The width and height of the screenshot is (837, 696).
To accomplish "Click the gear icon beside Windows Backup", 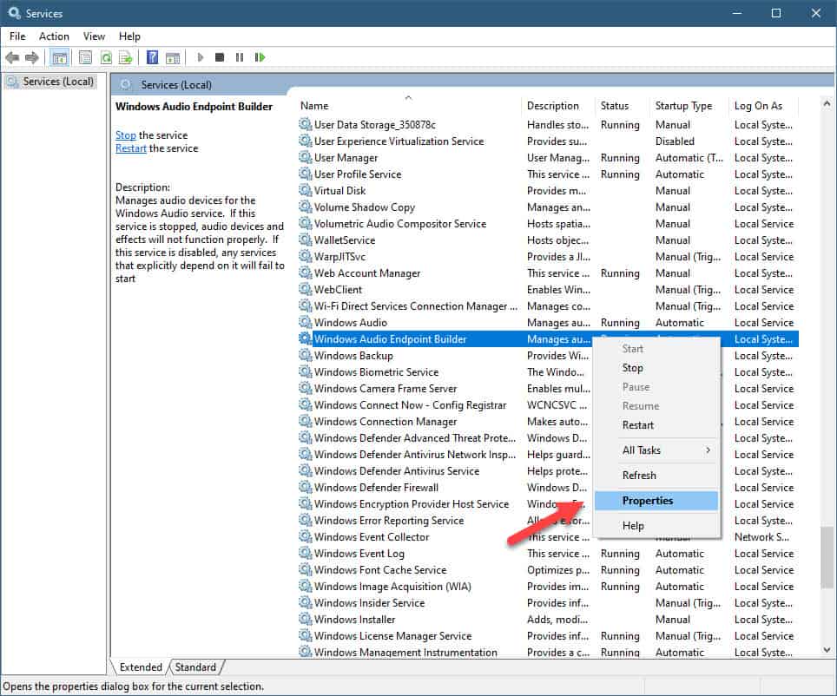I will click(x=306, y=356).
